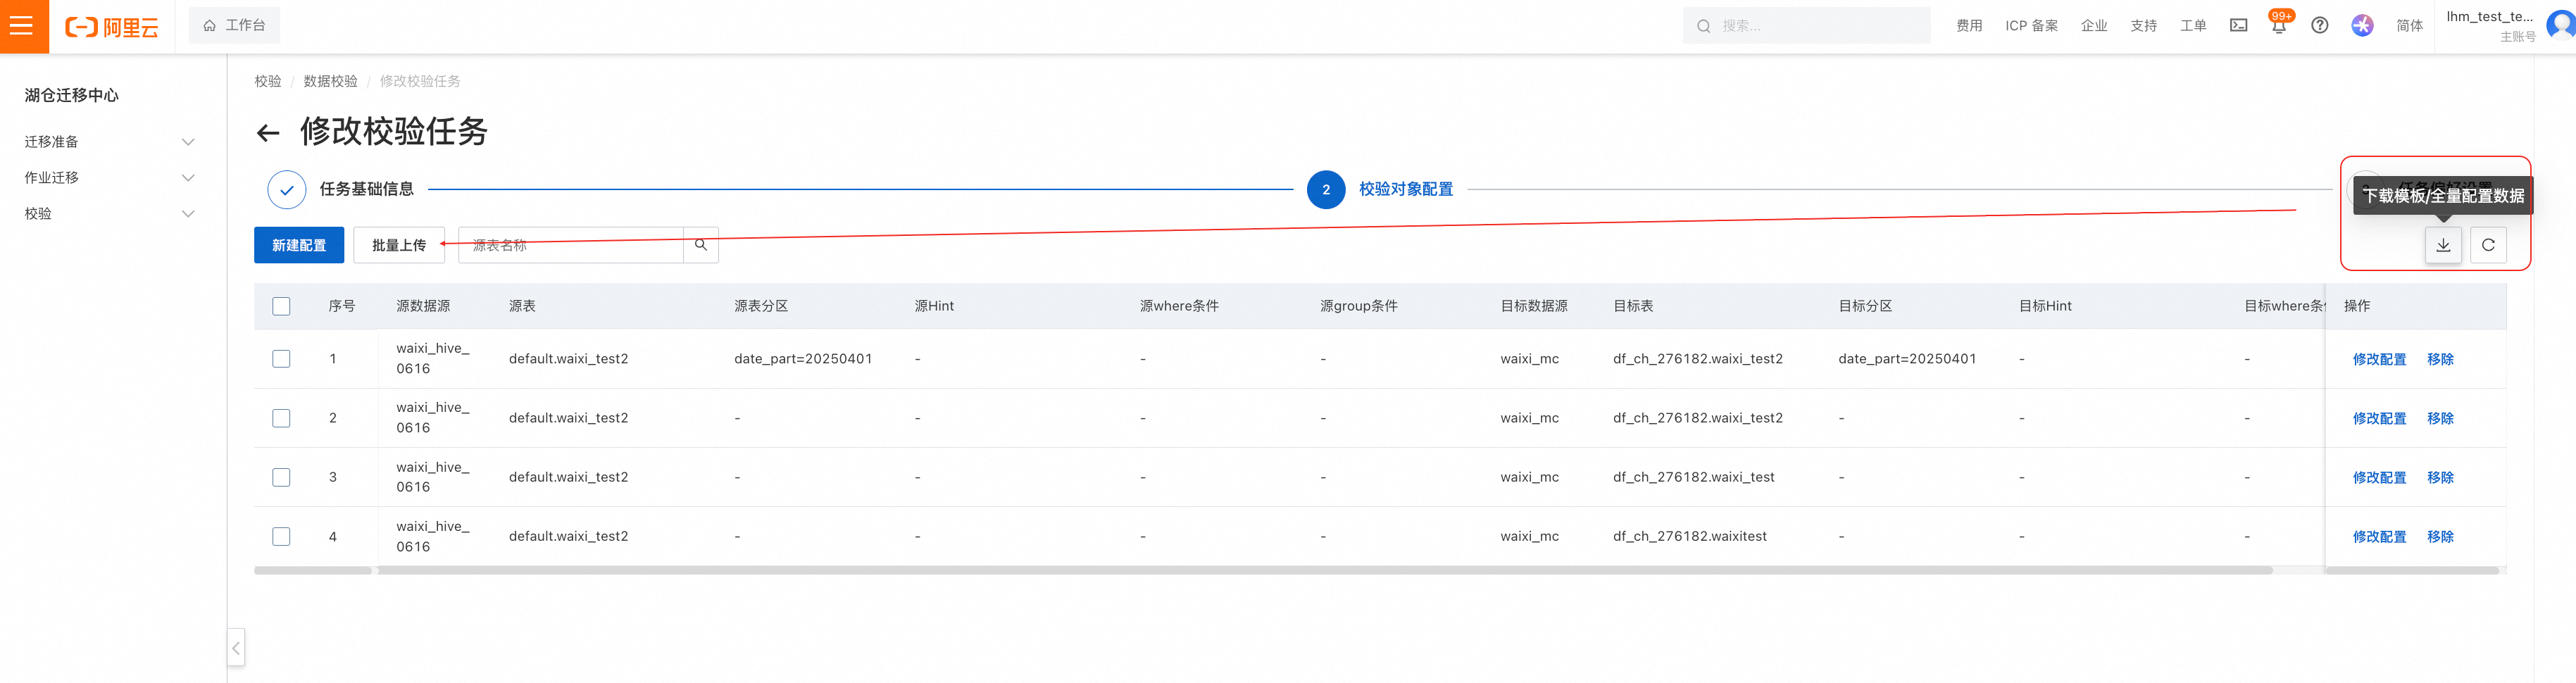Open the 工单 menu
2576x683 pixels.
[x=2193, y=26]
